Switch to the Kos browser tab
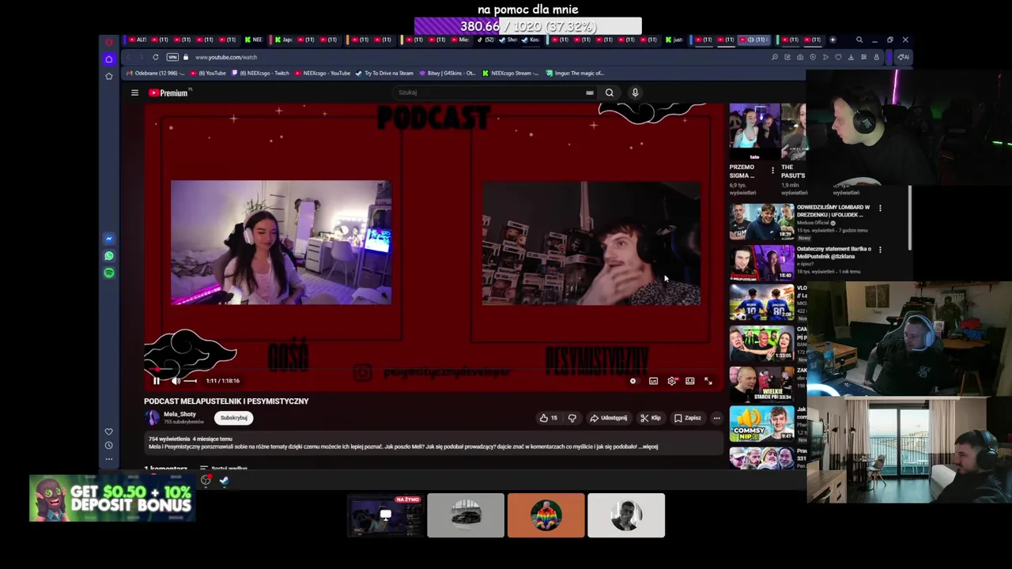The width and height of the screenshot is (1012, 569). pyautogui.click(x=531, y=40)
